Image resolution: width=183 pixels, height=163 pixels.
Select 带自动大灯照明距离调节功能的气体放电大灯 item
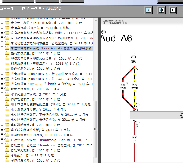click(52, 38)
